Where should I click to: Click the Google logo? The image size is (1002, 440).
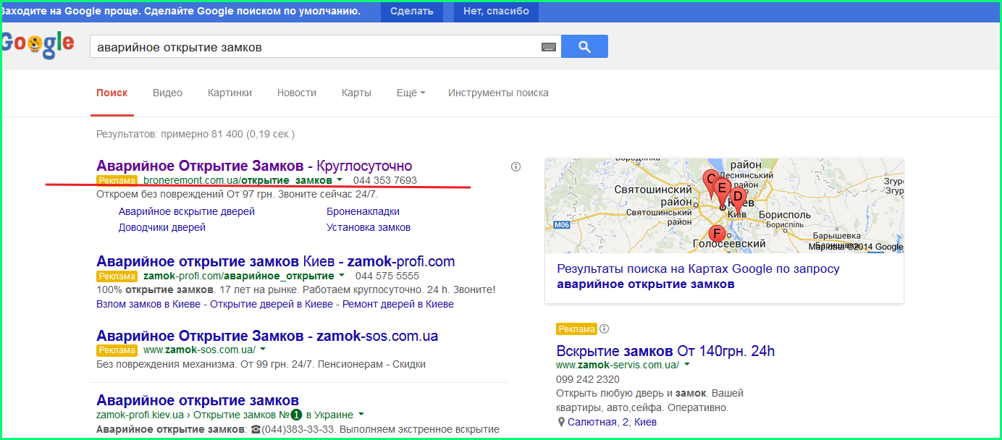[38, 44]
